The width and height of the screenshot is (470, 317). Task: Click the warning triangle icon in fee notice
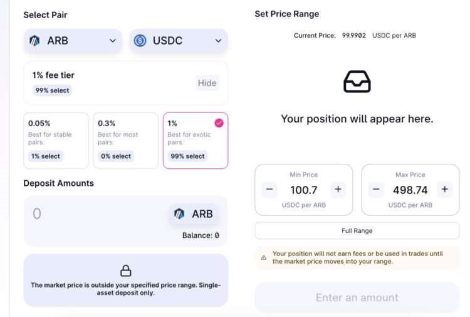coord(264,257)
